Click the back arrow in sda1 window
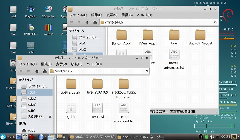 click(21, 71)
